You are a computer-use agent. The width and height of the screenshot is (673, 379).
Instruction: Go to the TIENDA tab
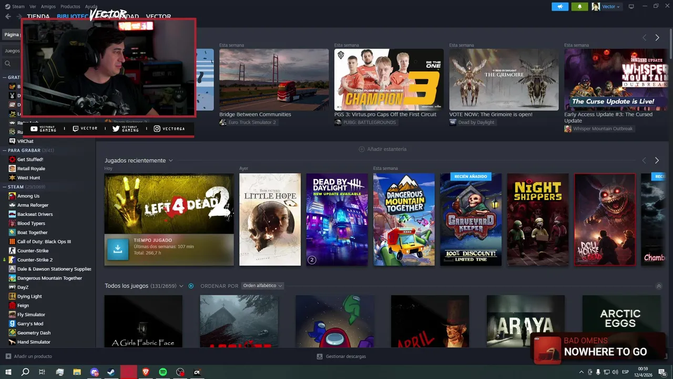tap(38, 16)
